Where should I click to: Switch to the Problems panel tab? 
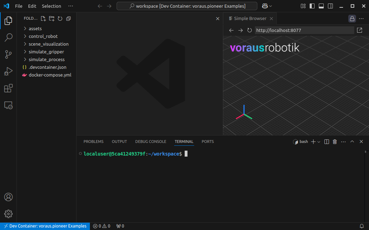click(x=93, y=142)
